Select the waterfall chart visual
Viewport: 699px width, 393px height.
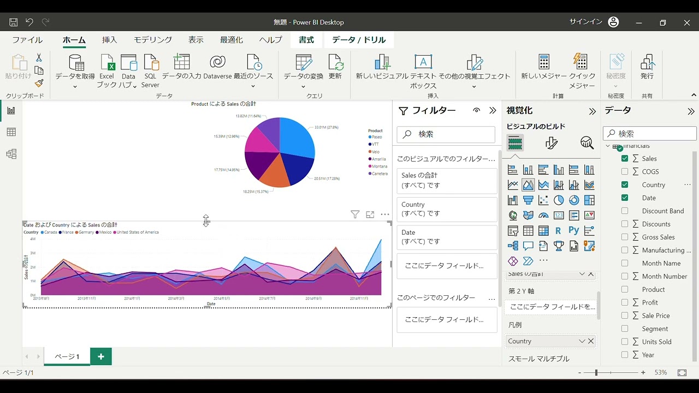[513, 200]
